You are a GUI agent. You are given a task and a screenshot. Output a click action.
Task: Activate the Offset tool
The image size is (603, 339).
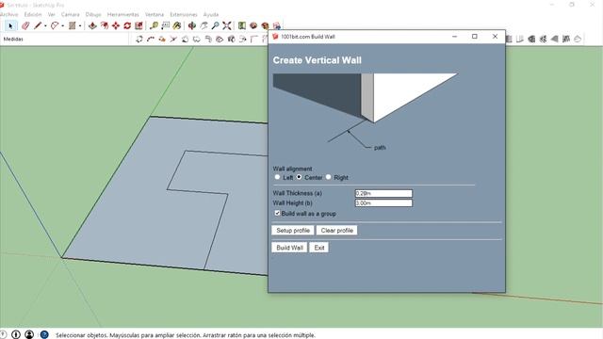[105, 25]
